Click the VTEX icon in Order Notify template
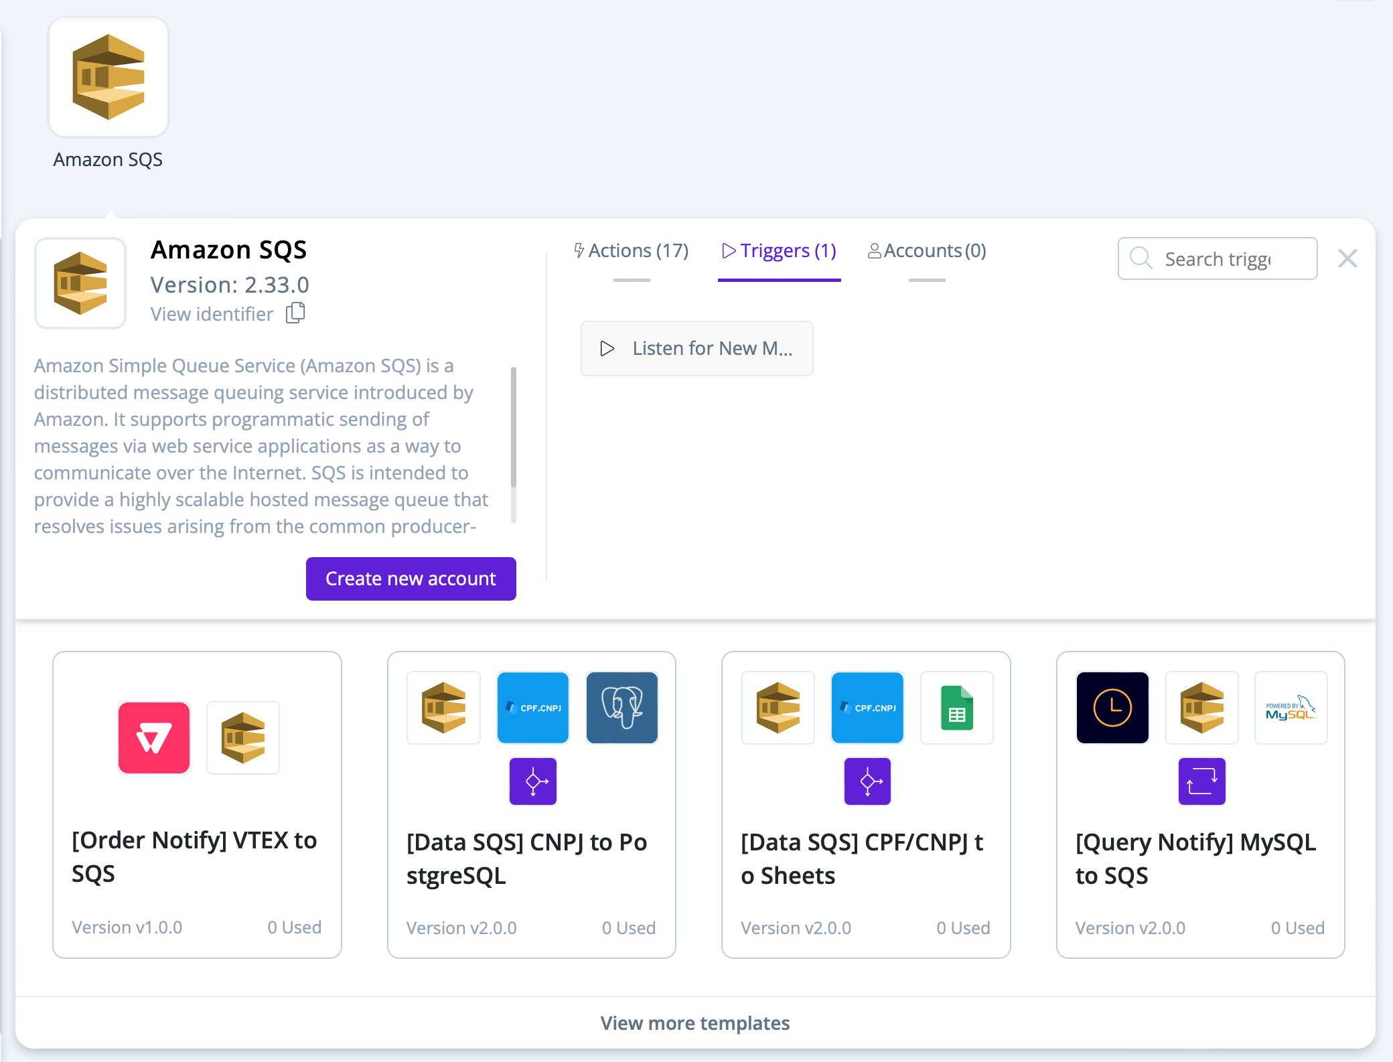The width and height of the screenshot is (1393, 1062). (154, 737)
